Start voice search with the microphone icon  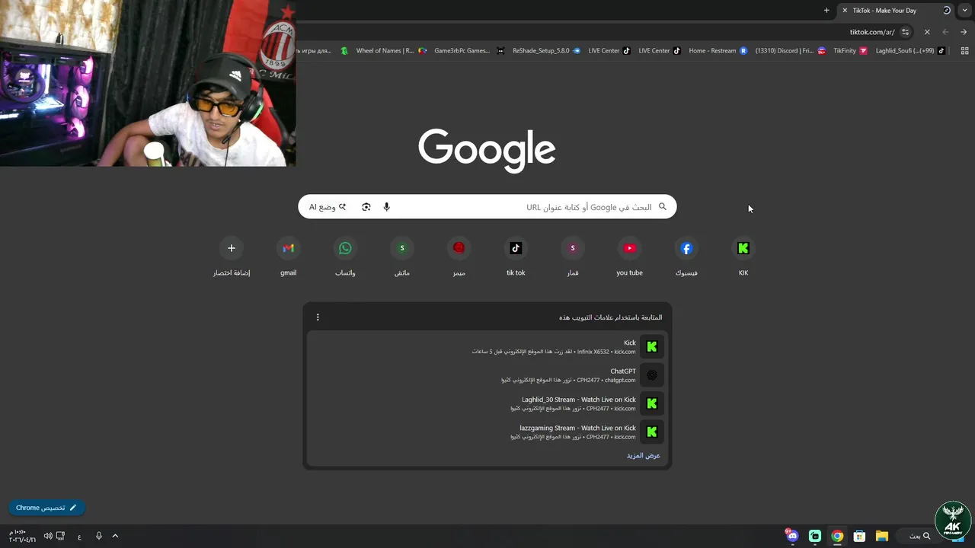(387, 207)
